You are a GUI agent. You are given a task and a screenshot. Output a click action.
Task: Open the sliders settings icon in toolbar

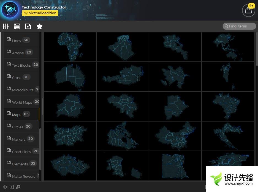pos(6,26)
